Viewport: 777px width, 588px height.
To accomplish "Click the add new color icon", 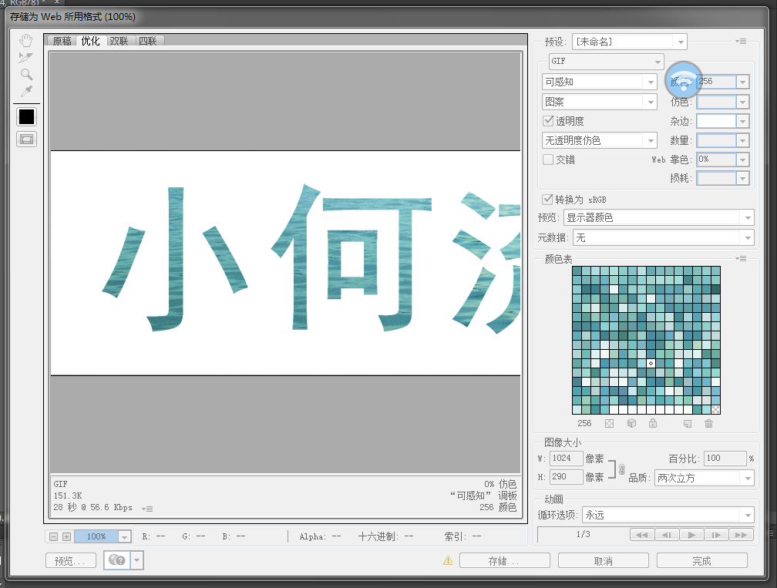I will (688, 424).
